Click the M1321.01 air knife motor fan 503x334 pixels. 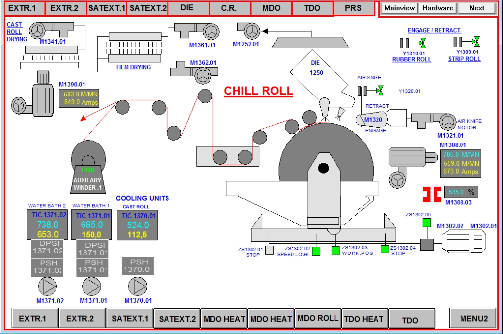447,122
